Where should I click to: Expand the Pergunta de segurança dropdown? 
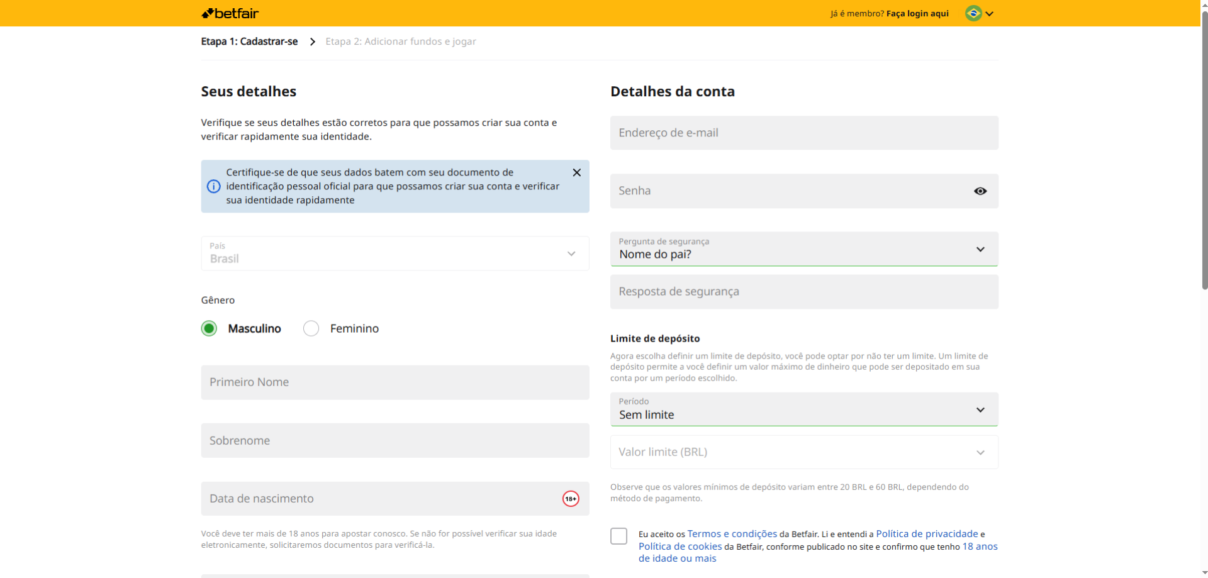(x=803, y=249)
